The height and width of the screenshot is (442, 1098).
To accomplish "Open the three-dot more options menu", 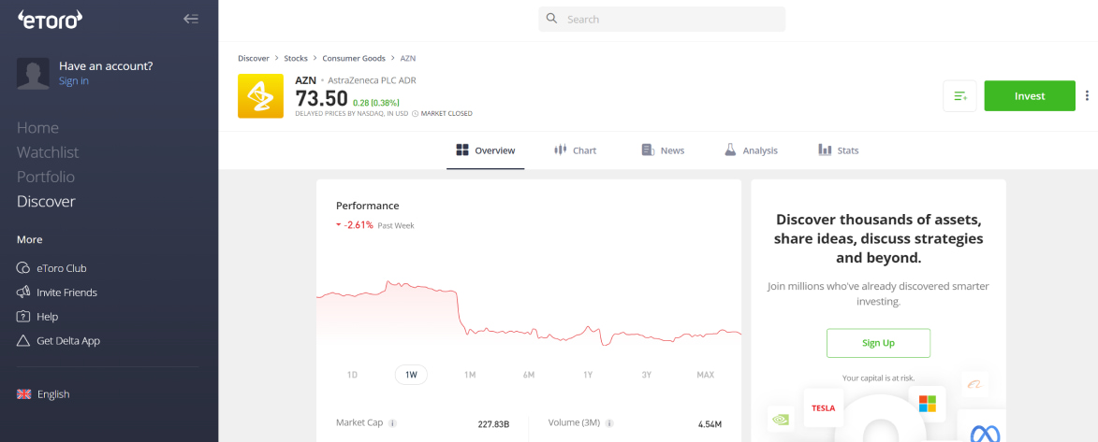I will tap(1087, 96).
